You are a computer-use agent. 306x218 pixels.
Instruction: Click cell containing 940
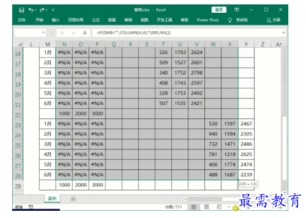213,134
